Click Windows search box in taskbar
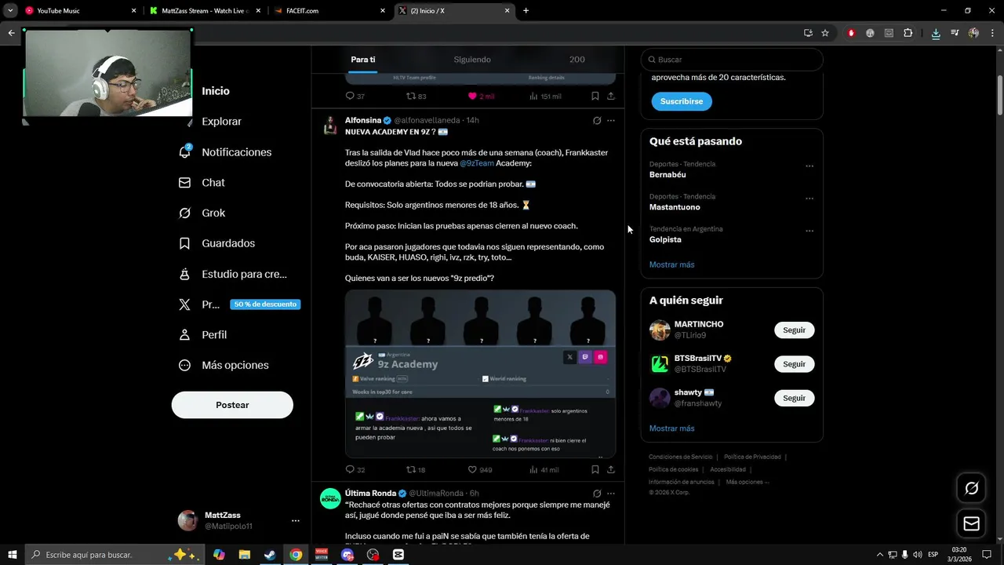 pos(114,555)
